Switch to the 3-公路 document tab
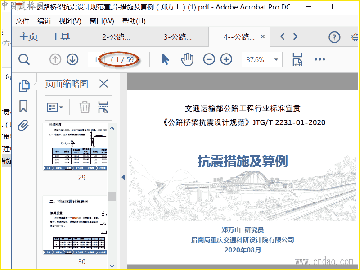Screen dimensions: 360x270 178,37
